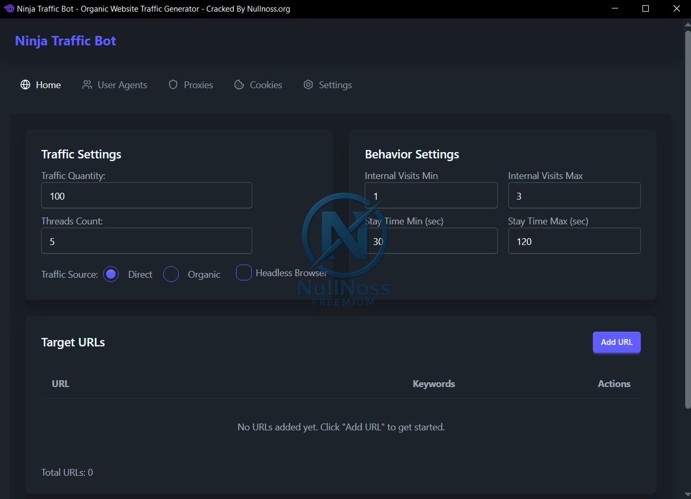Click the Stay Time Min field
The height and width of the screenshot is (499, 691).
[x=431, y=241]
